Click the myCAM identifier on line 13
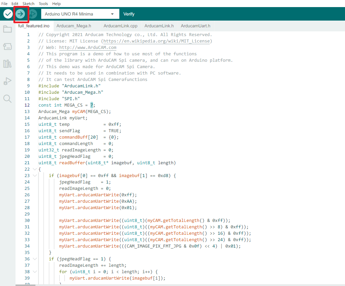 (x=79, y=112)
